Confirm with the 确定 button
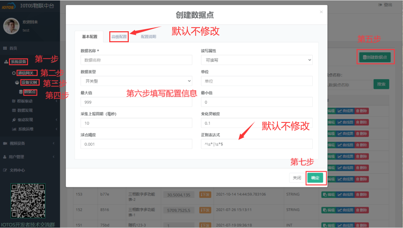The width and height of the screenshot is (403, 228). tap(315, 178)
